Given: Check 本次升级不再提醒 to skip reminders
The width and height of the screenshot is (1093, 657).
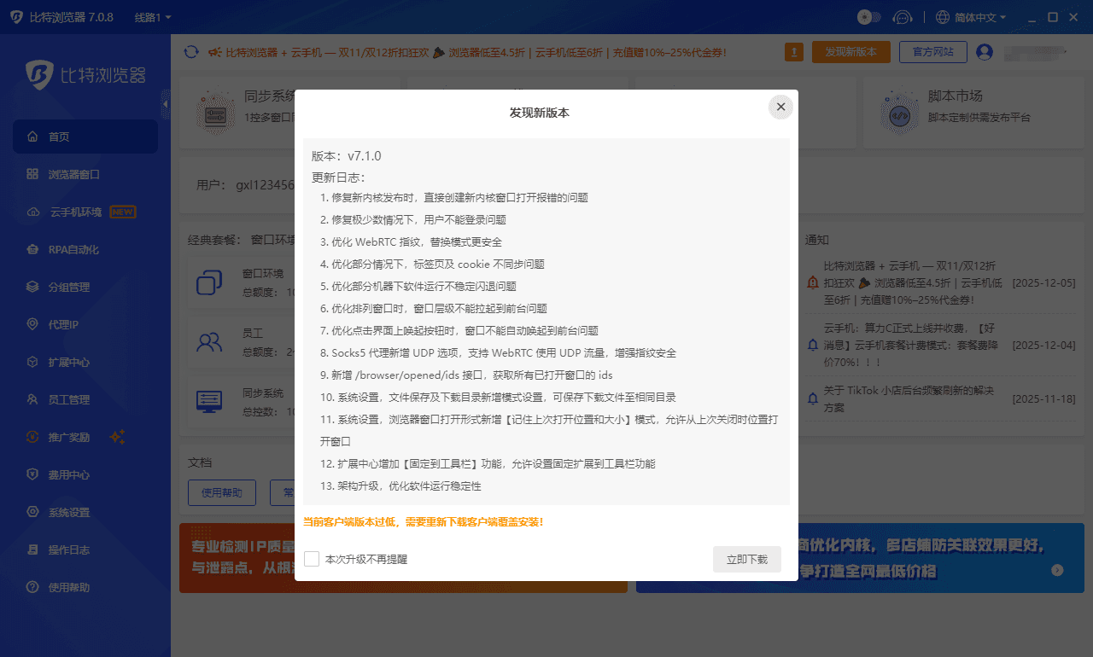Looking at the screenshot, I should point(312,559).
